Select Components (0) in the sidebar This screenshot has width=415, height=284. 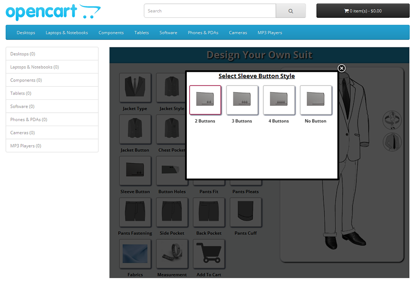point(52,80)
